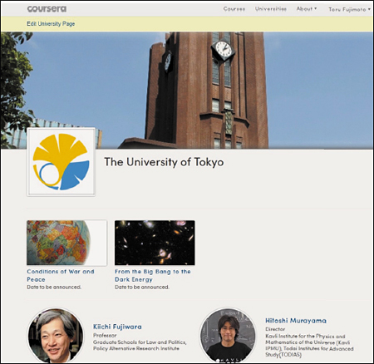
Task: Go to the Universities page
Action: (271, 9)
